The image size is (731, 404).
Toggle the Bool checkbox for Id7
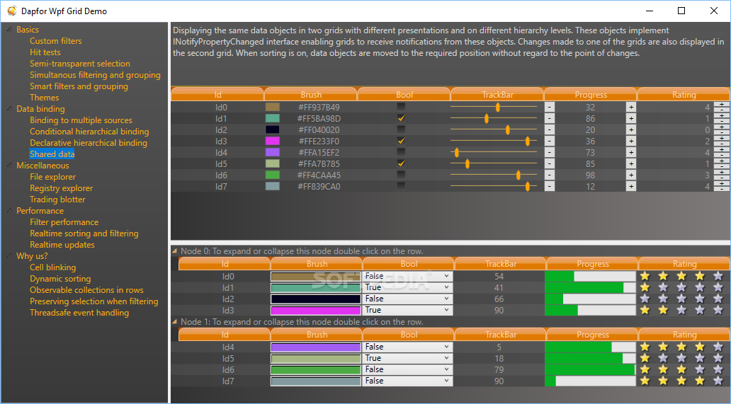(x=401, y=186)
